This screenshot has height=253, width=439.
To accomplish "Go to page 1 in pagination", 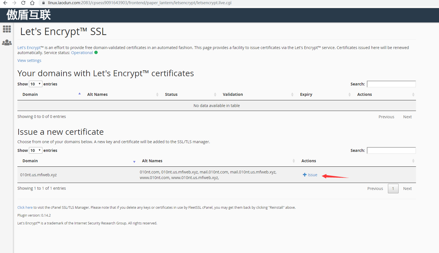I will coord(393,189).
